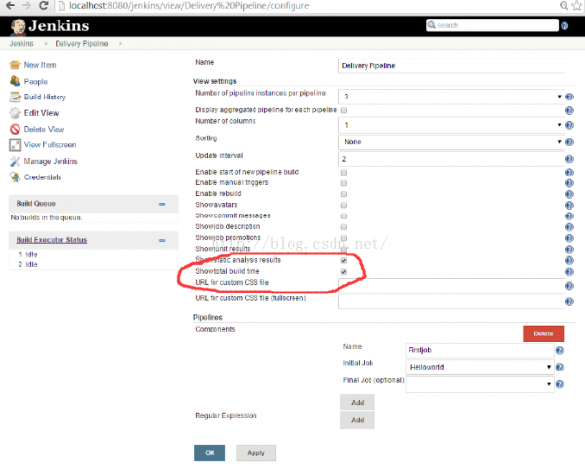This screenshot has height=469, width=585.
Task: Toggle Enable manual triggers checkbox
Action: tap(344, 183)
